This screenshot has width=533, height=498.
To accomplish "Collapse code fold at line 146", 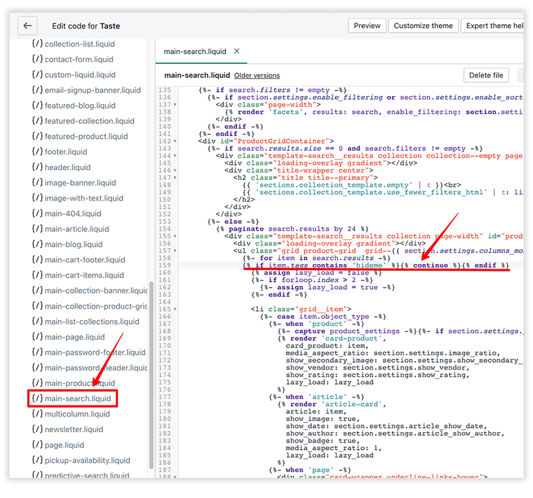I will [x=175, y=171].
